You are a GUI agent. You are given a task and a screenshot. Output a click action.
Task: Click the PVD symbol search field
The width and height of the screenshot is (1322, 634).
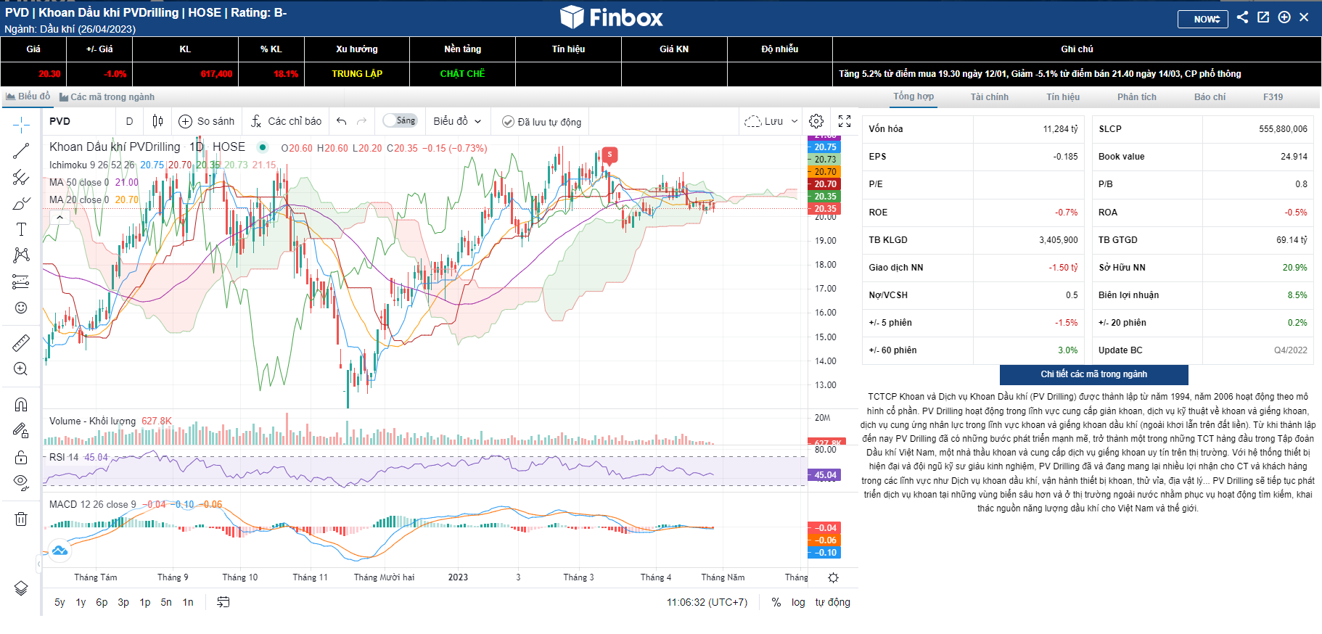pyautogui.click(x=78, y=121)
